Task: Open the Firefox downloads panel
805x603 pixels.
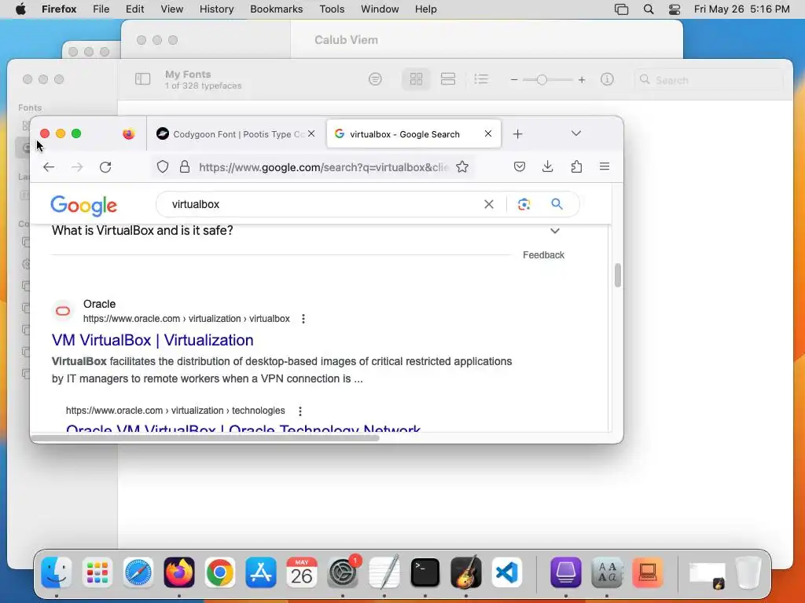Action: point(548,166)
